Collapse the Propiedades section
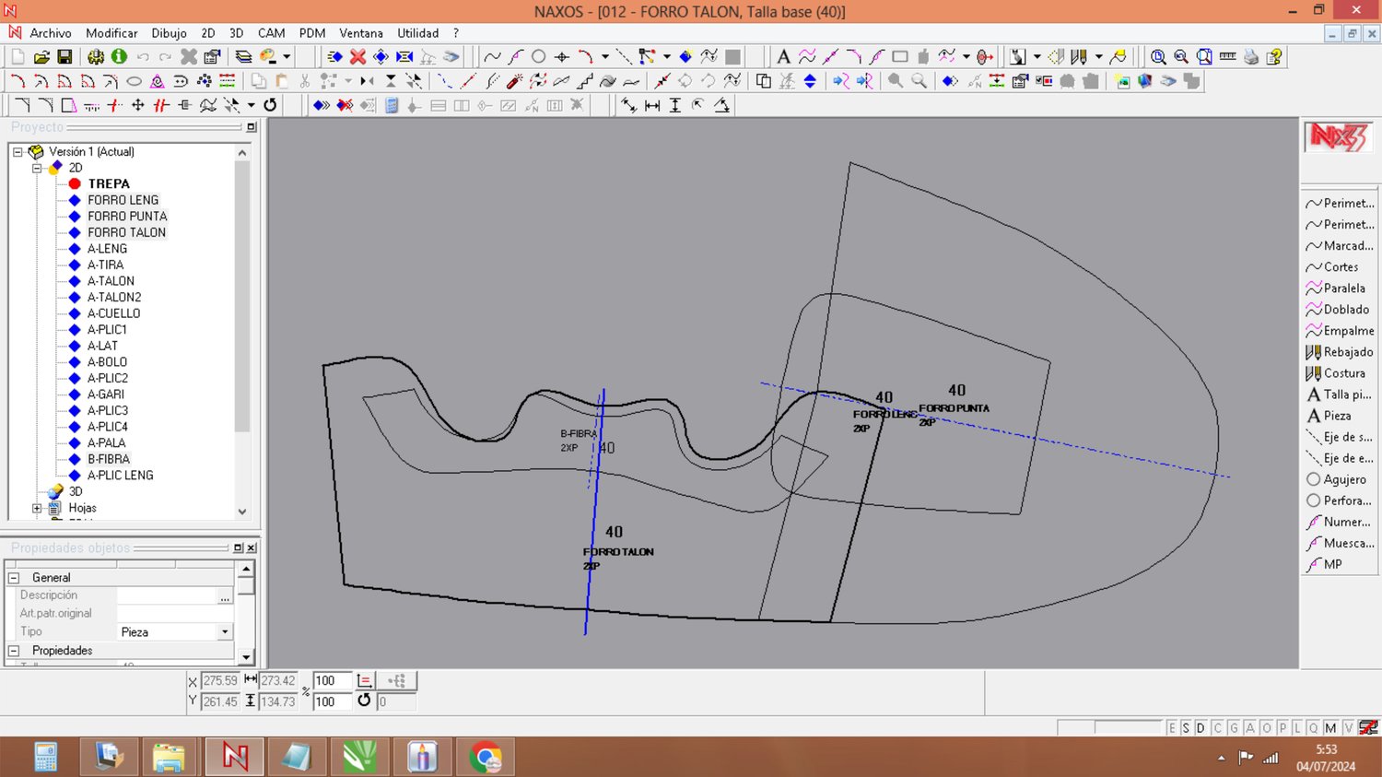Image resolution: width=1382 pixels, height=777 pixels. pyautogui.click(x=14, y=651)
